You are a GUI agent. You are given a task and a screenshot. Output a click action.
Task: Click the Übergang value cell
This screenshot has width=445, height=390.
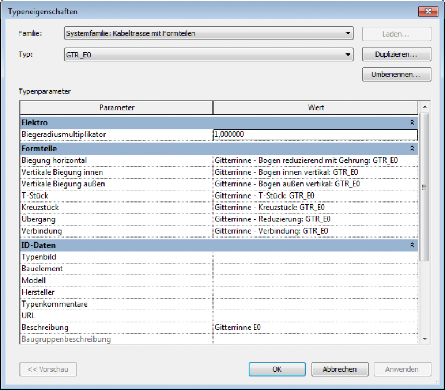(315, 219)
